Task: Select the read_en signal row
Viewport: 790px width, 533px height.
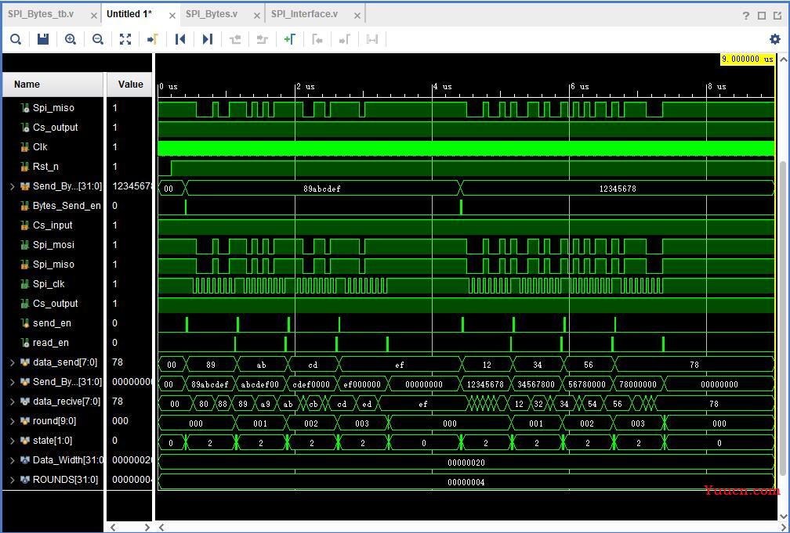Action: 53,343
